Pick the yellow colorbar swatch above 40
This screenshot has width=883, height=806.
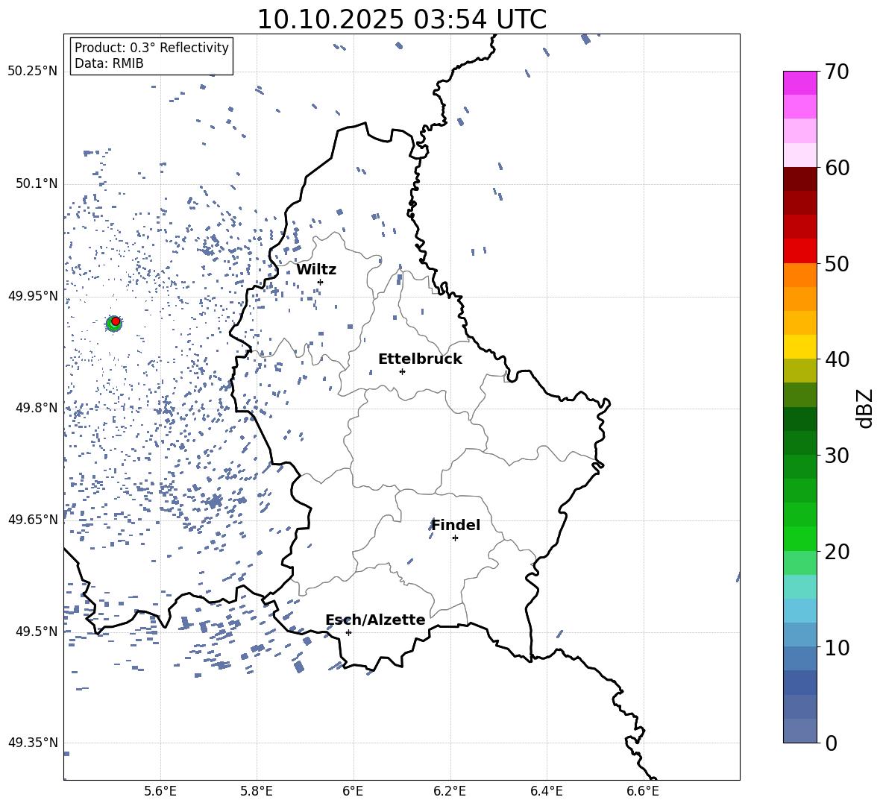799,347
